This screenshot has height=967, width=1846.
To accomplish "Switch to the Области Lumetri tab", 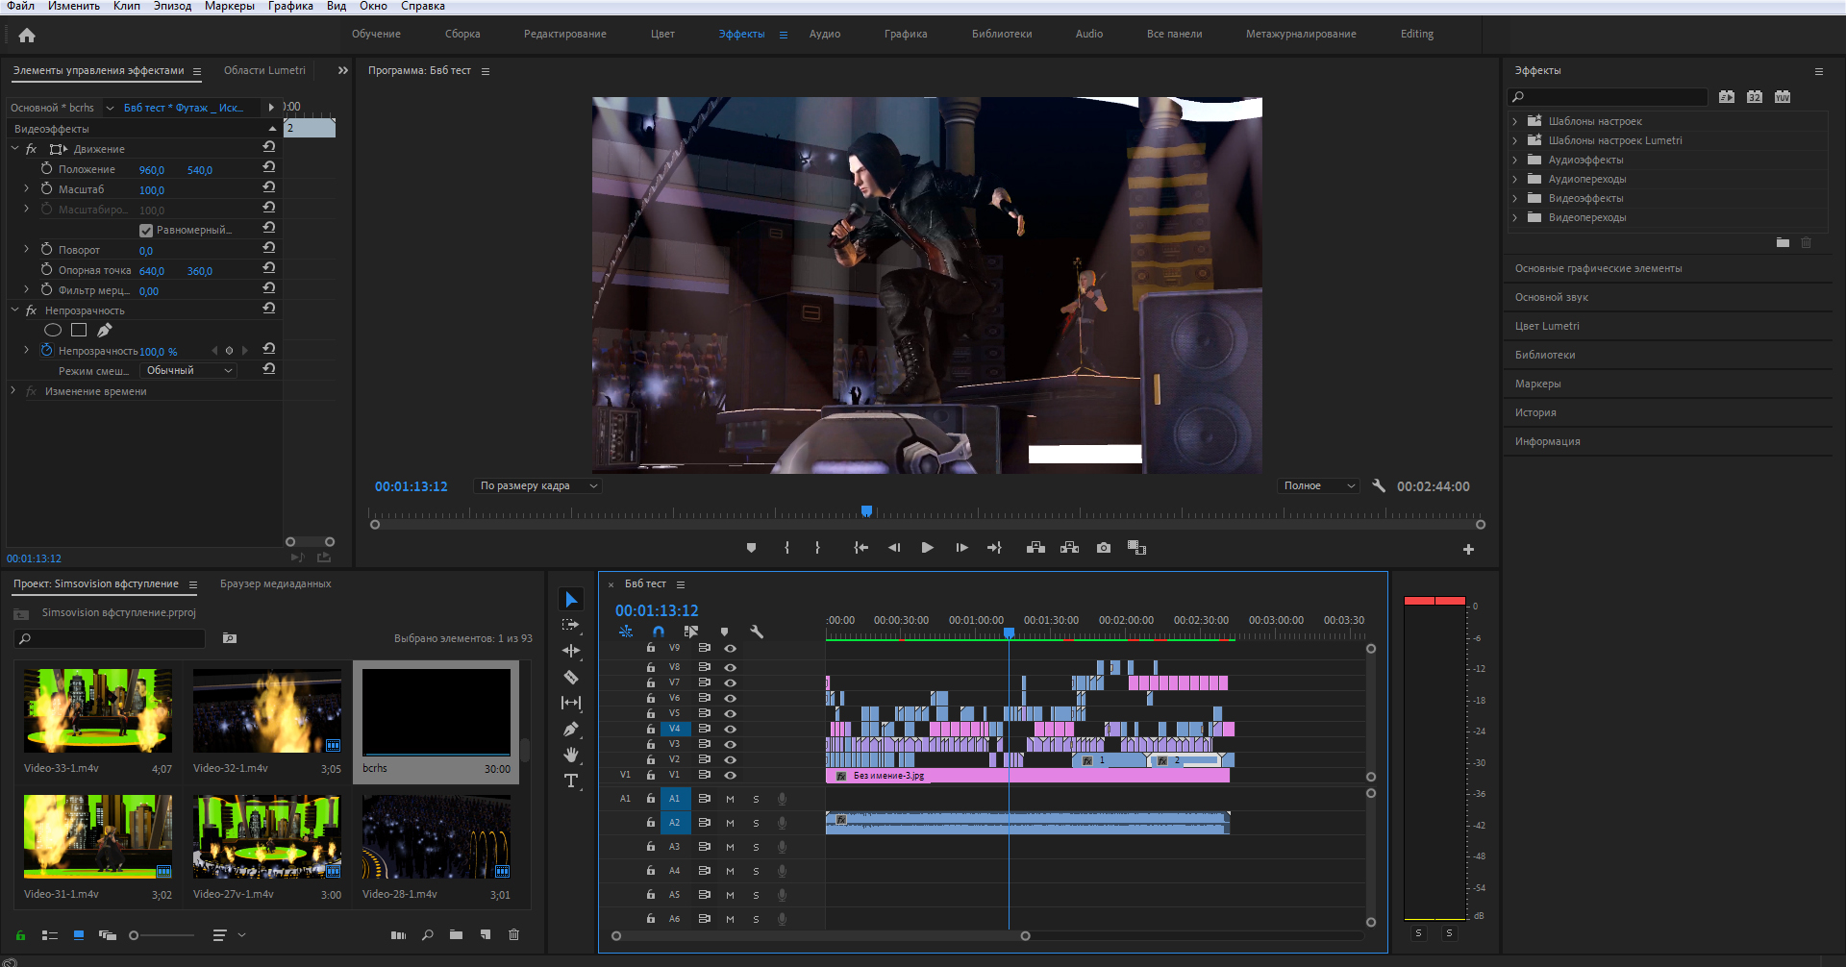I will (264, 70).
